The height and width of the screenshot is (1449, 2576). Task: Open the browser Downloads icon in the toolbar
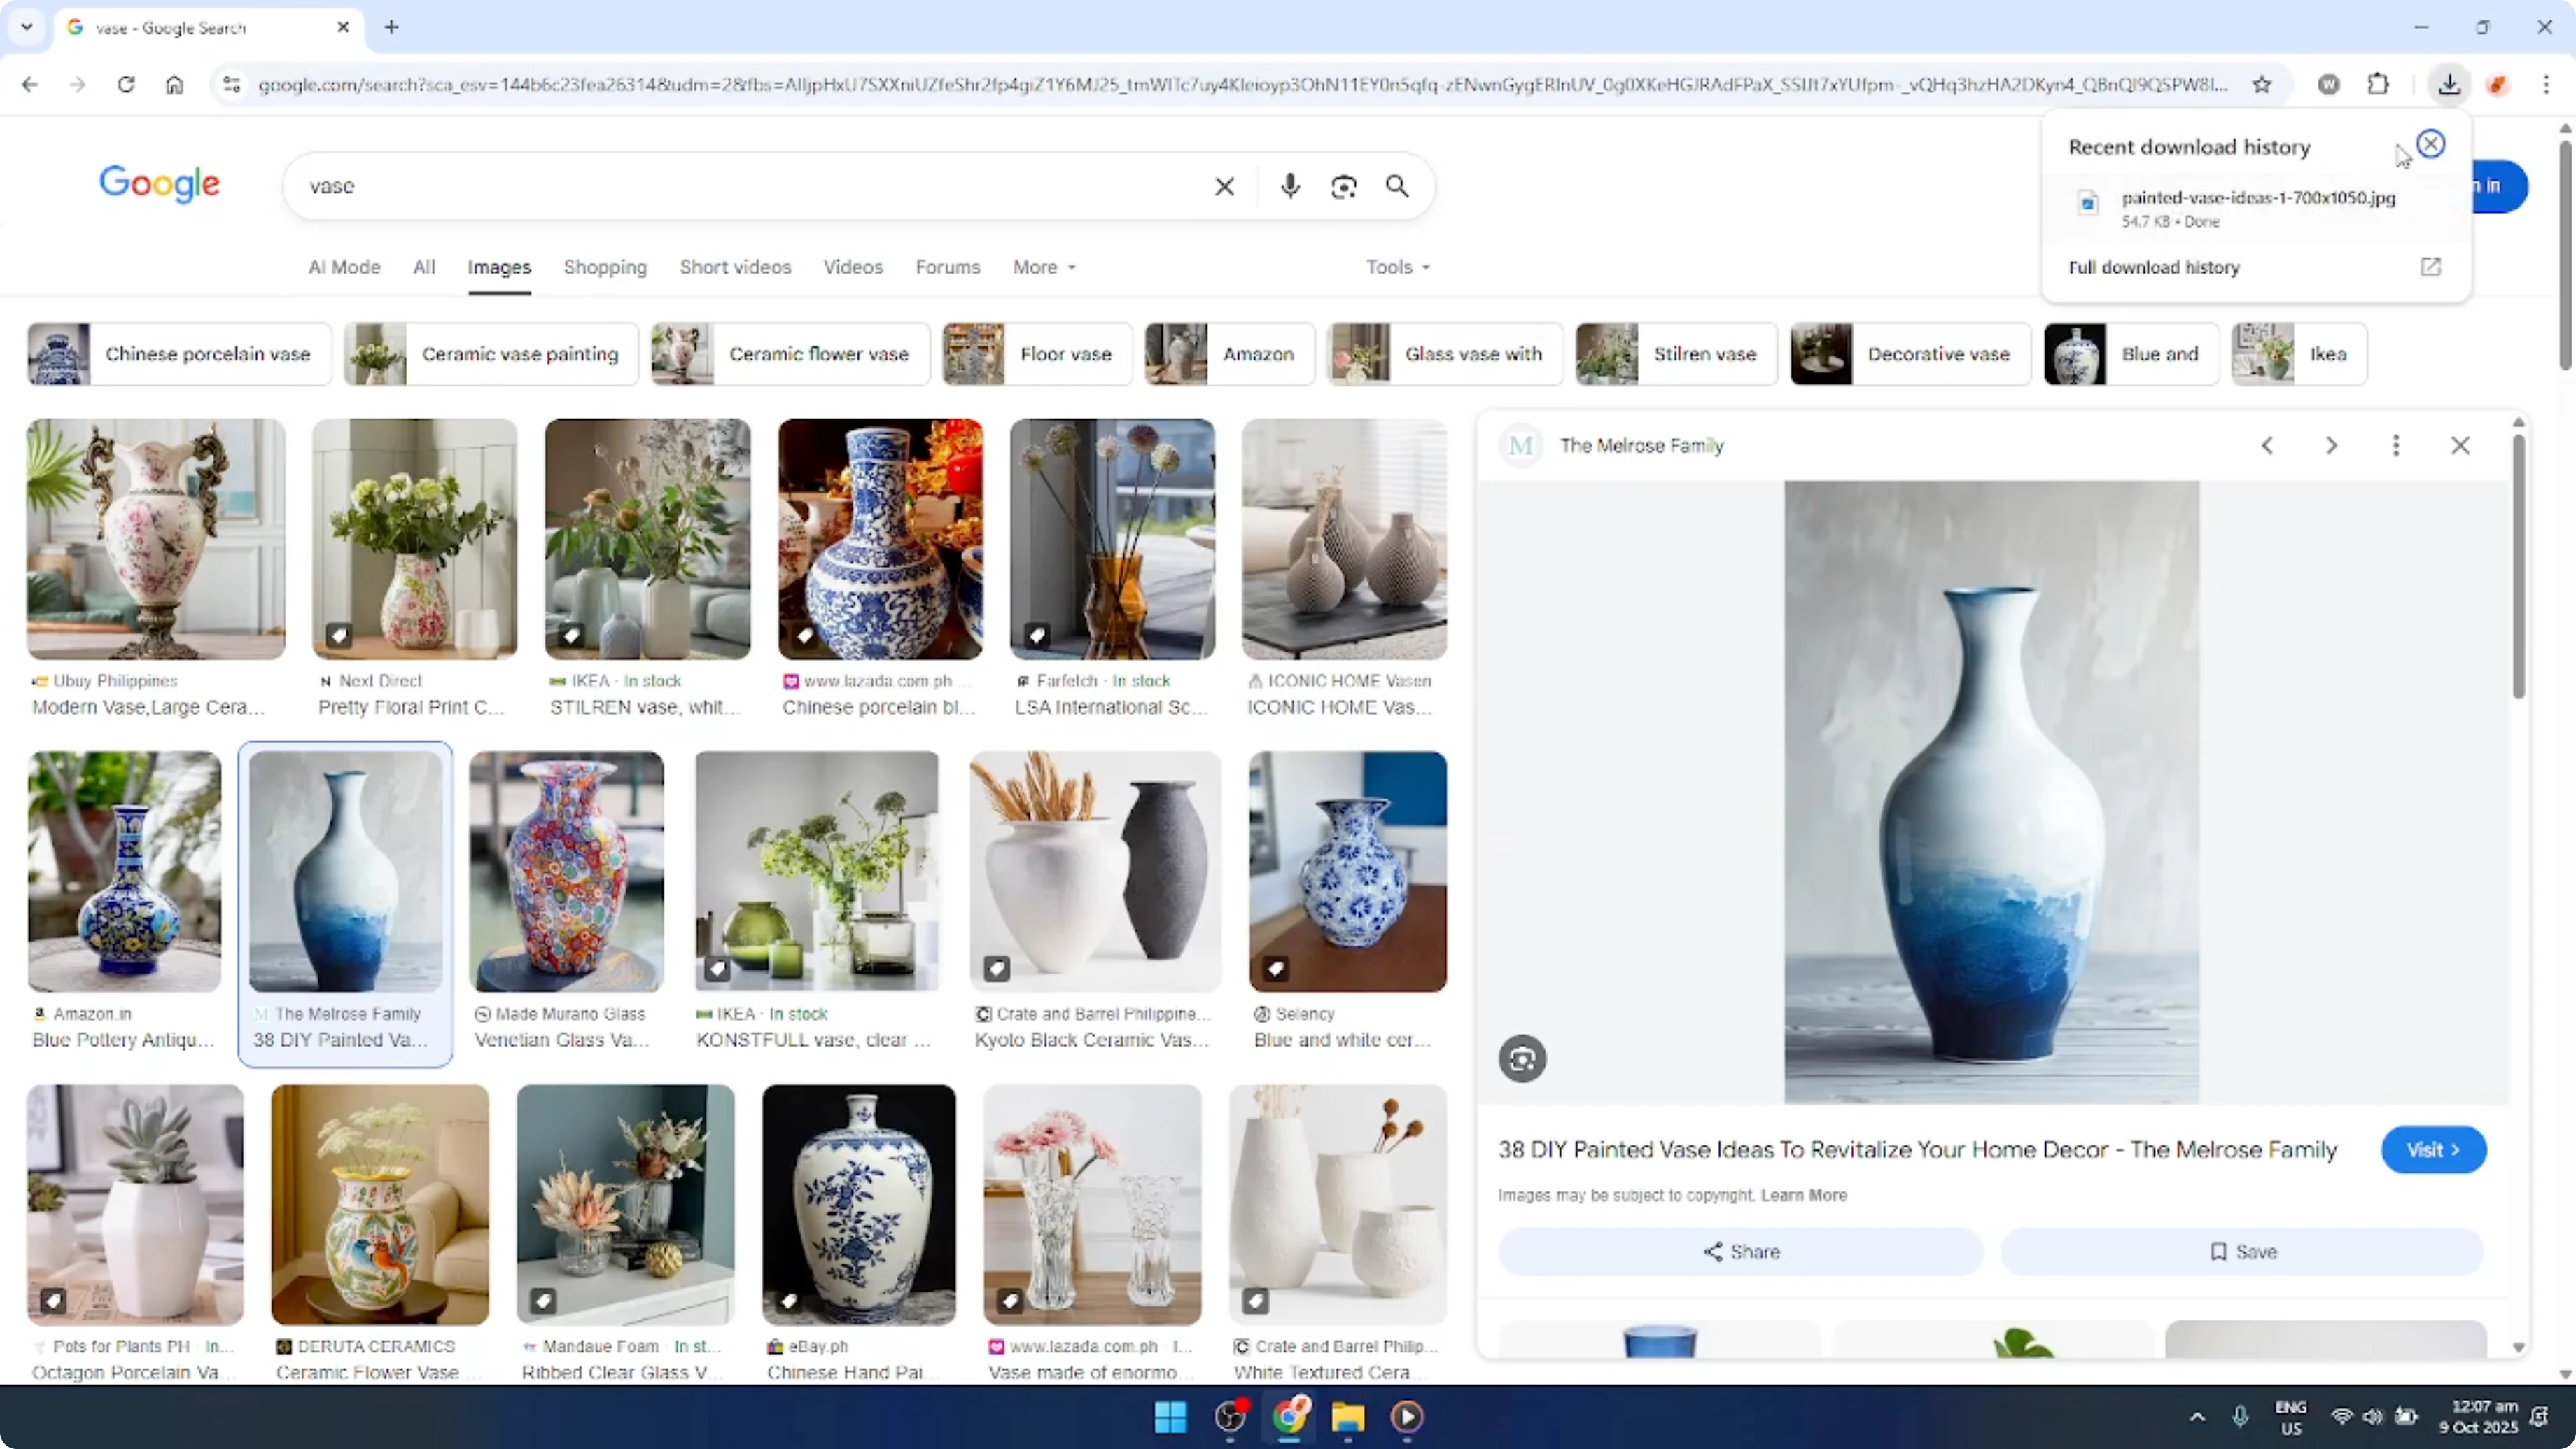pos(2449,84)
